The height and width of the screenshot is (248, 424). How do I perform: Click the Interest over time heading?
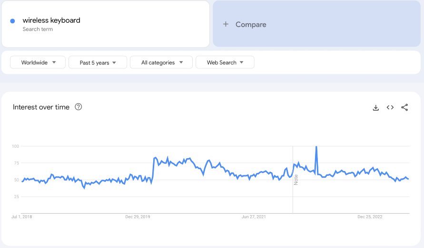coord(41,107)
